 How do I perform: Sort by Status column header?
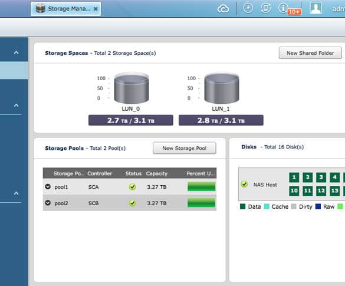tap(133, 173)
